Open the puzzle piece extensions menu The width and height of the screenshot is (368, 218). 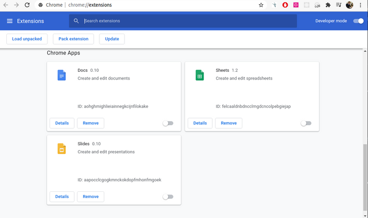coord(328,5)
